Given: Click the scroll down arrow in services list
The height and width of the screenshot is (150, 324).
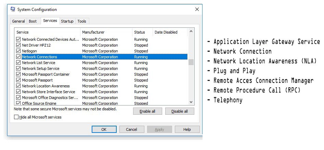Looking at the screenshot, I should tap(191, 102).
